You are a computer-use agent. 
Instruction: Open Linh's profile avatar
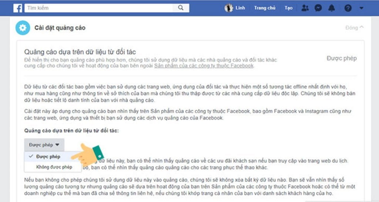click(x=228, y=8)
